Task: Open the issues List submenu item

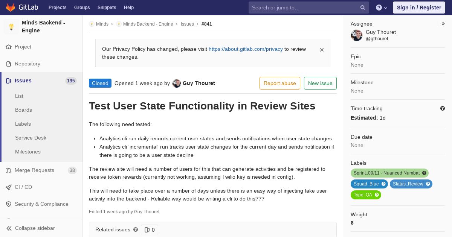Action: (19, 96)
